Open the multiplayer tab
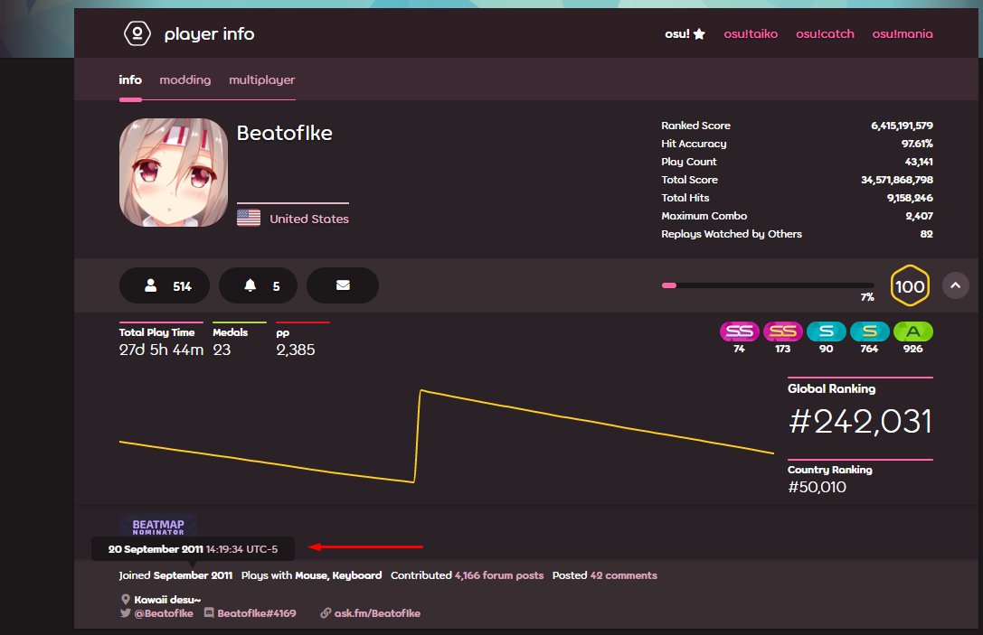 261,79
